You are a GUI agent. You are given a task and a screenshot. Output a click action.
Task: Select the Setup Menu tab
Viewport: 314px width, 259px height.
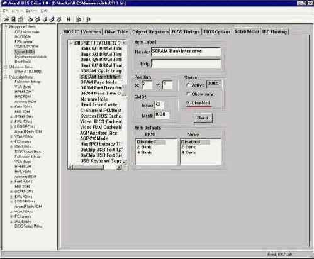coord(247,31)
